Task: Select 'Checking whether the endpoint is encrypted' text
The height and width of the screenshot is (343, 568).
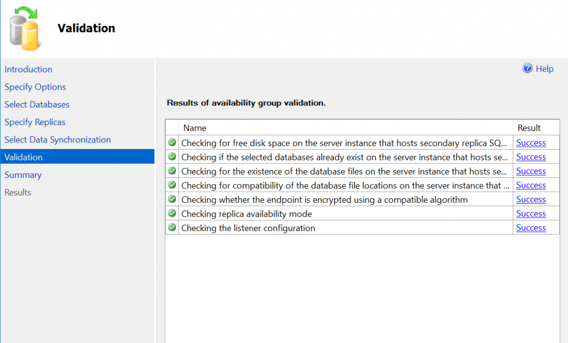Action: [324, 199]
